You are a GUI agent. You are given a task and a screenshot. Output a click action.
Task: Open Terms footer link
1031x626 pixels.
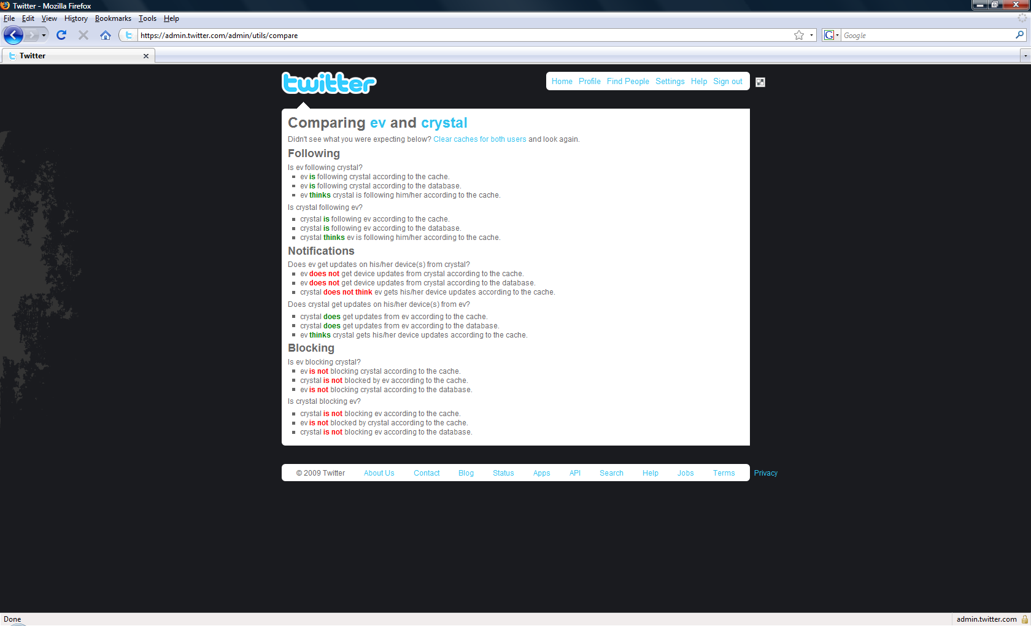(724, 473)
